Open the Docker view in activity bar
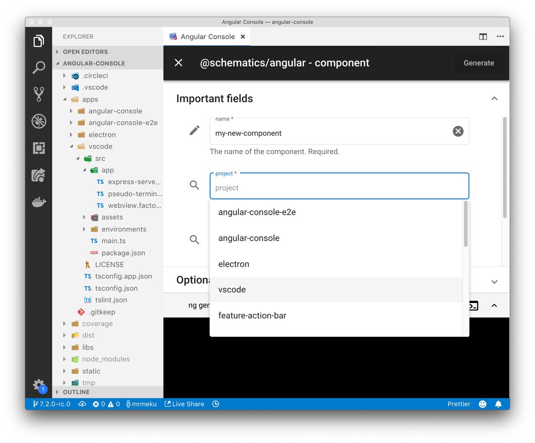 click(x=39, y=202)
